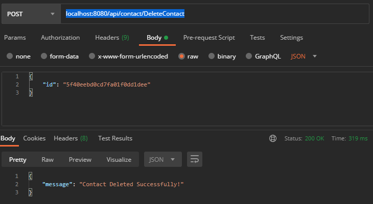This screenshot has height=204, width=373.
Task: Open the Pre-request Script tab
Action: 209,38
